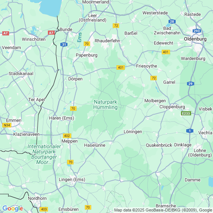The image size is (213, 213).
Task: Click the E233 green road shield
Action: pyautogui.click(x=186, y=113)
